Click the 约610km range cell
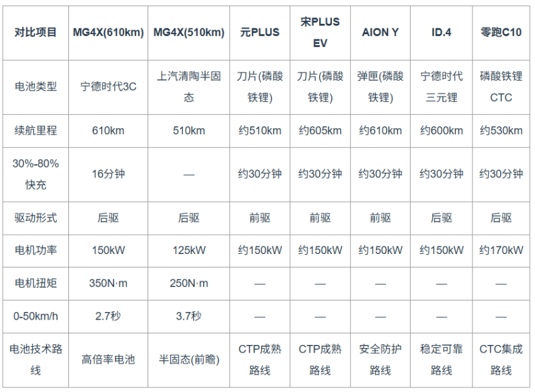The width and height of the screenshot is (535, 392). (x=380, y=131)
